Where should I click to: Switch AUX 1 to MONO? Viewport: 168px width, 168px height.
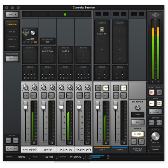(98, 95)
